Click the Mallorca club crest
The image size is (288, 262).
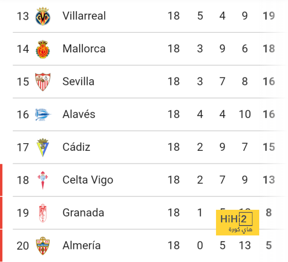(43, 49)
